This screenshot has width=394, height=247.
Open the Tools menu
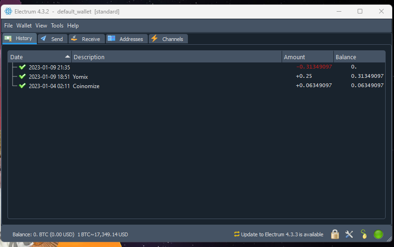[x=57, y=26]
